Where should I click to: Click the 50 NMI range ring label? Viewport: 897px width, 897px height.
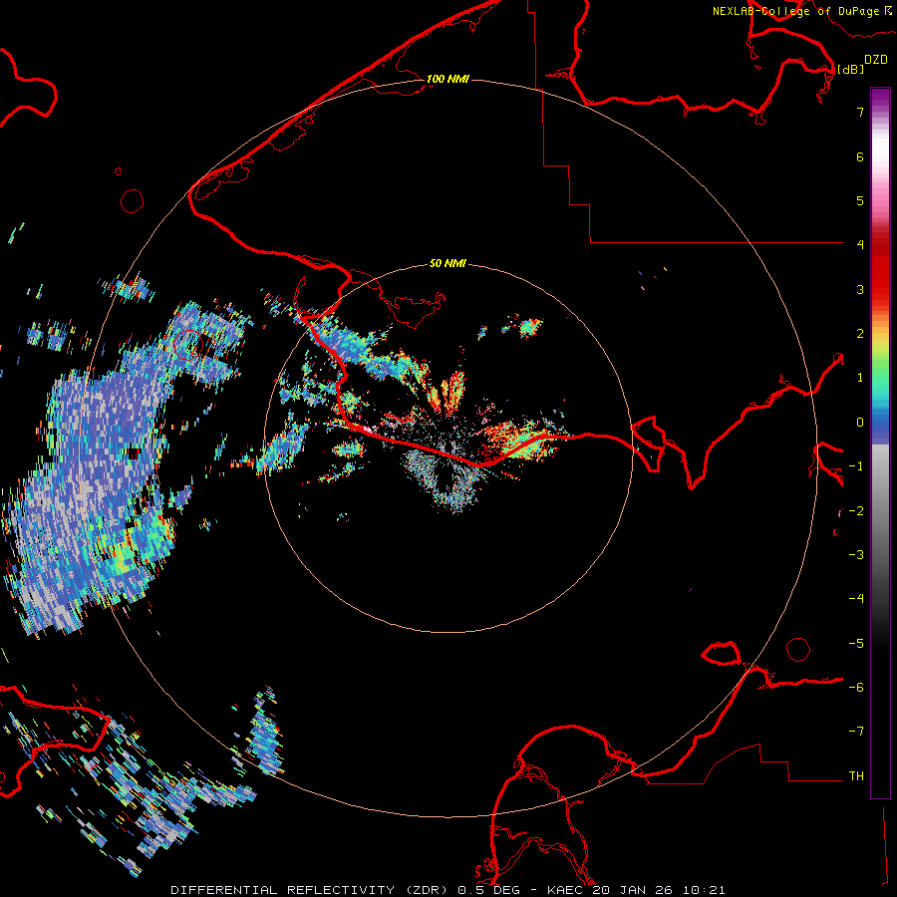point(448,263)
